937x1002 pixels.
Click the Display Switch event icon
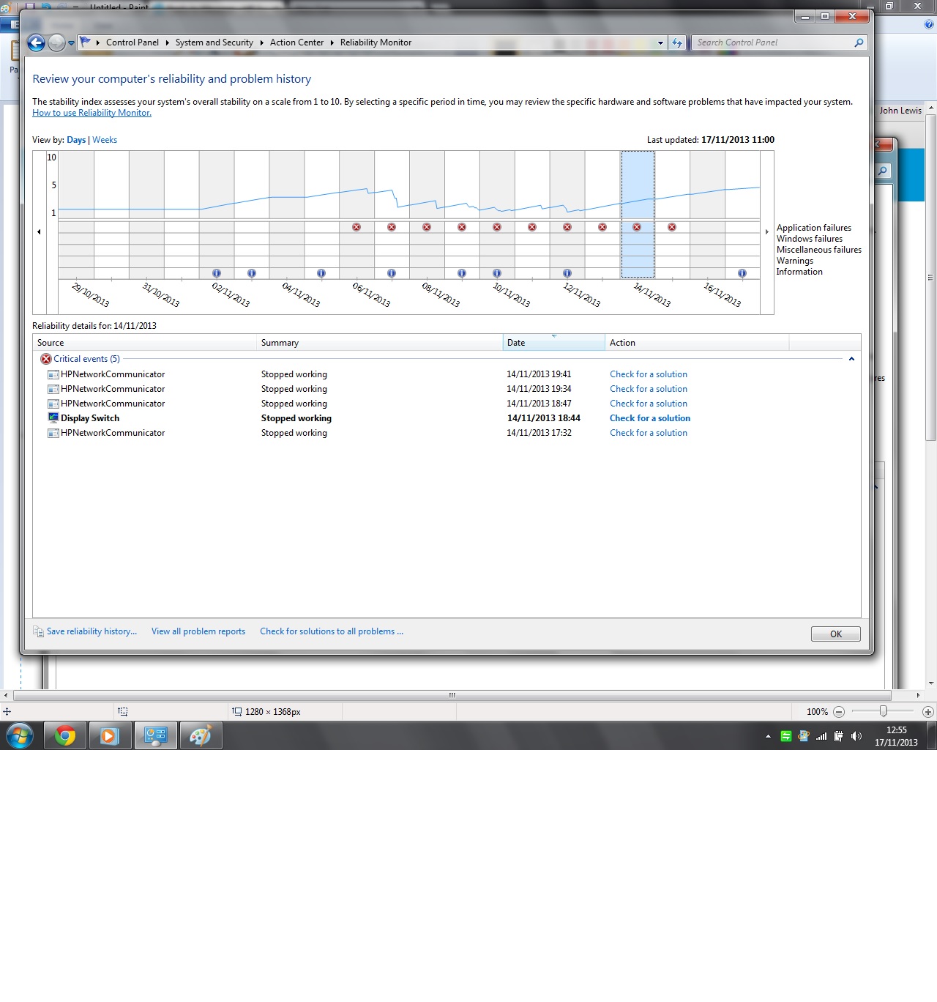point(53,417)
